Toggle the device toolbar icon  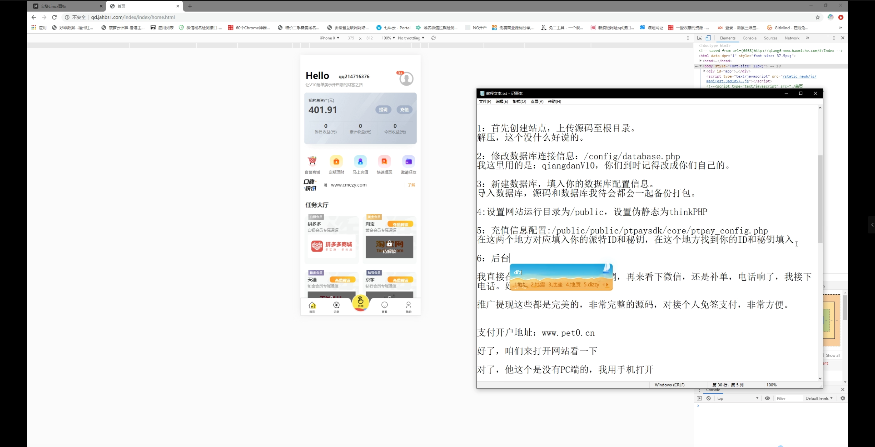708,38
